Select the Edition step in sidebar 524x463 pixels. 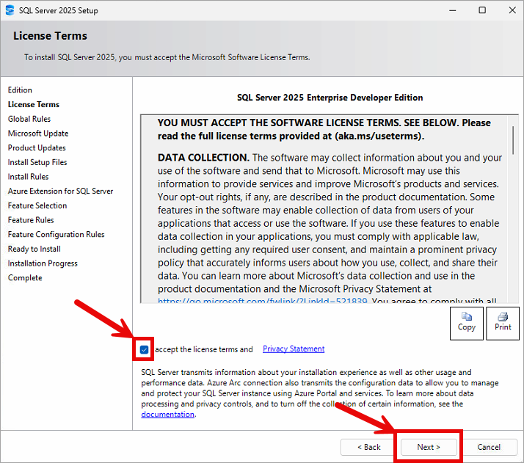pyautogui.click(x=21, y=90)
